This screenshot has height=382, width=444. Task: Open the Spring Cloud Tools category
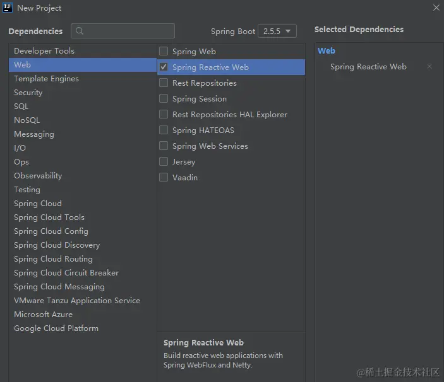click(83, 217)
